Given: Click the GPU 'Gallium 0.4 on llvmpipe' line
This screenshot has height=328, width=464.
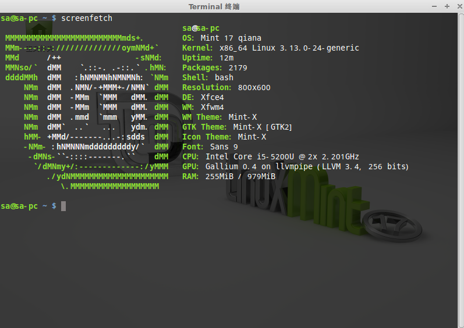Looking at the screenshot, I should point(295,167).
